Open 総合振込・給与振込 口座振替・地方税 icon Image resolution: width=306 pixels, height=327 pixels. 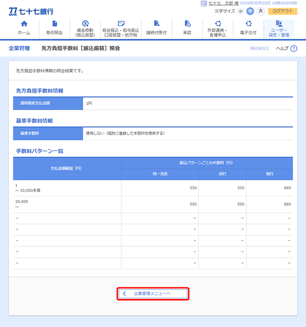click(120, 23)
